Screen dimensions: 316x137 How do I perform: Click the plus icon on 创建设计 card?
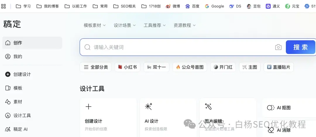pos(88,107)
